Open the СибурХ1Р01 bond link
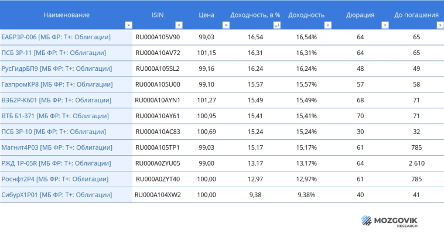 [56, 195]
